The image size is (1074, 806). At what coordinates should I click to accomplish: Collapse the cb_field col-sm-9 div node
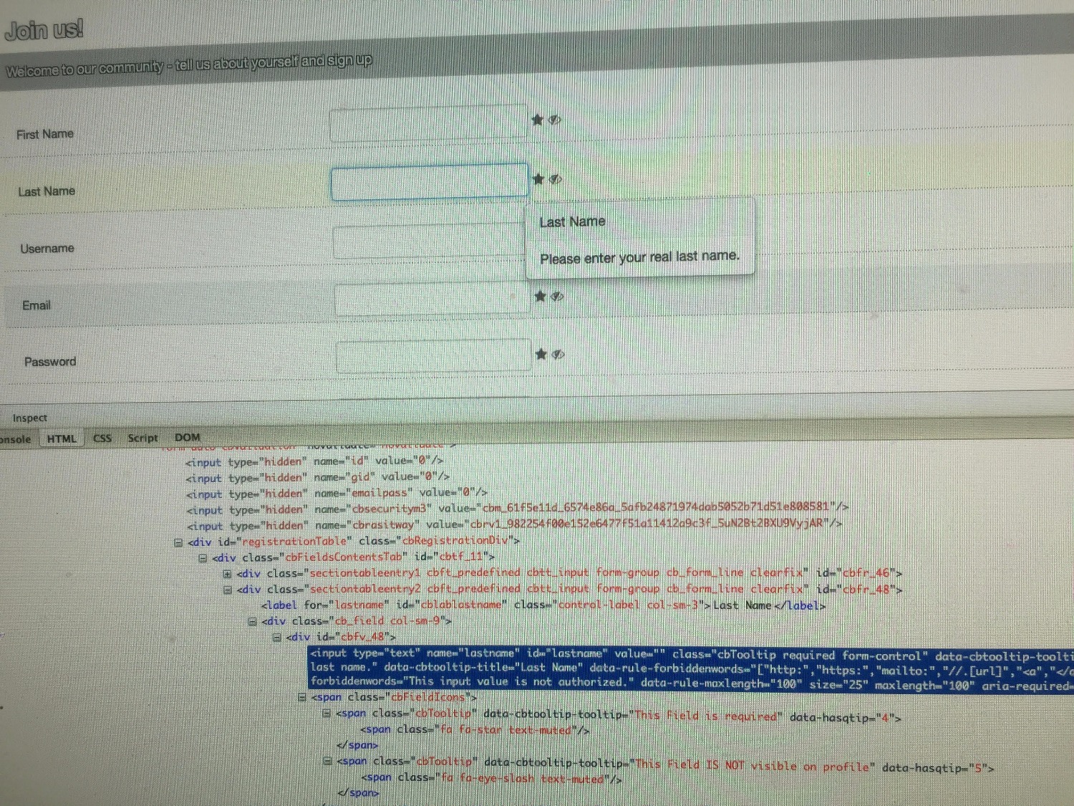point(252,622)
